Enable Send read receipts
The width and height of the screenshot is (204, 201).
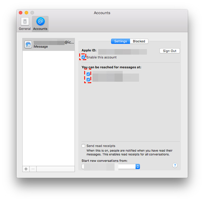coord(83,146)
